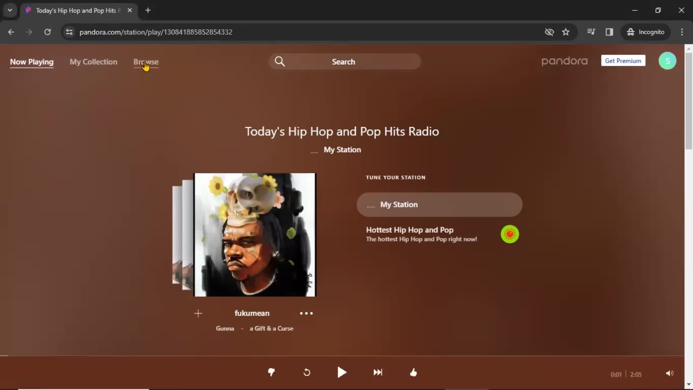Open the Browse tab
693x390 pixels.
tap(146, 62)
